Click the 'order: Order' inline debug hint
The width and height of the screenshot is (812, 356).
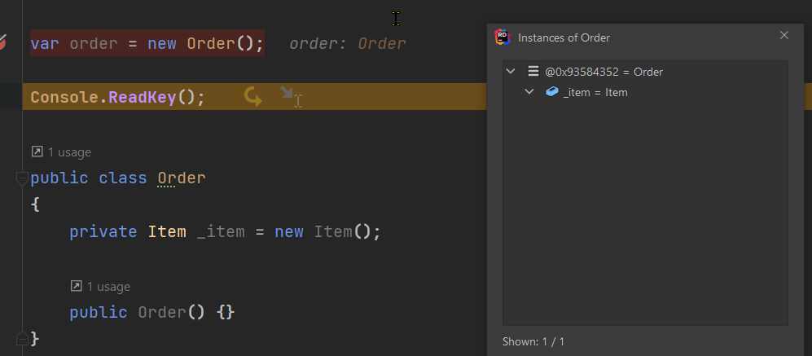[x=347, y=43]
